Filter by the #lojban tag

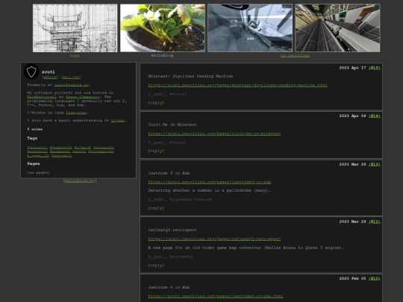(x=83, y=148)
